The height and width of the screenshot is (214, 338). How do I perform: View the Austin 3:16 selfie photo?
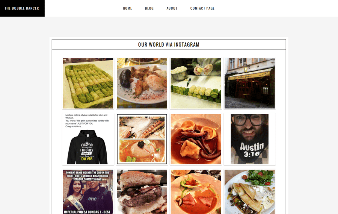(x=250, y=139)
